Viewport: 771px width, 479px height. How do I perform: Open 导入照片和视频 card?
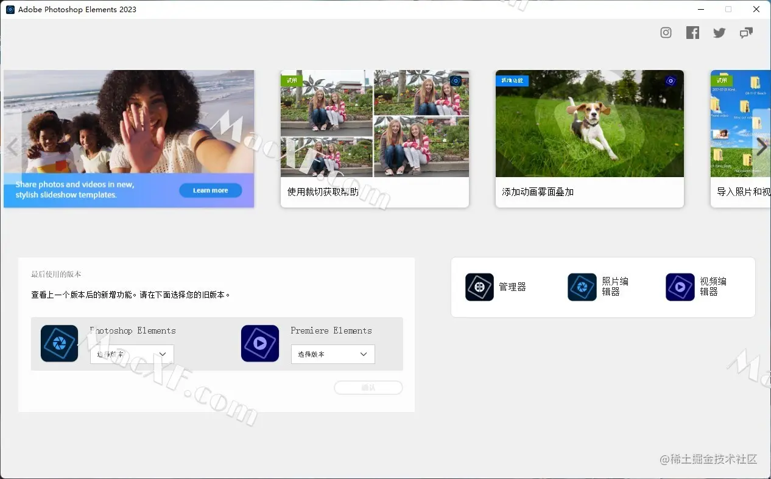pyautogui.click(x=741, y=139)
